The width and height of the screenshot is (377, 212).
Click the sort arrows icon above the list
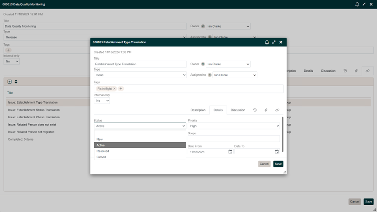(16, 81)
